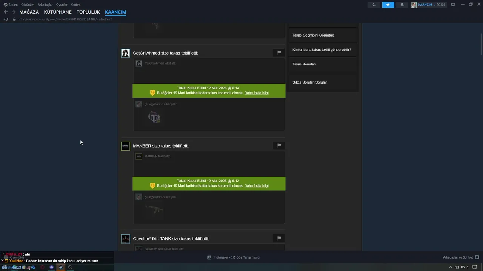Open Takas Konuları link

[304, 64]
